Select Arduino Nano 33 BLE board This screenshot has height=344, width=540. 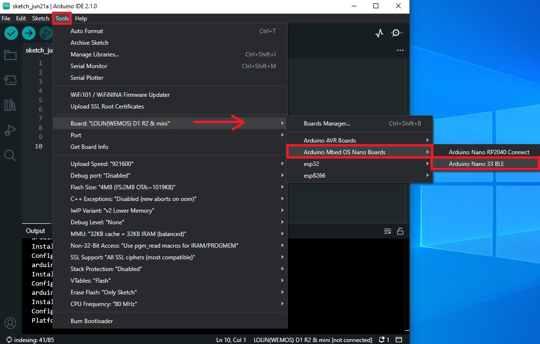486,164
